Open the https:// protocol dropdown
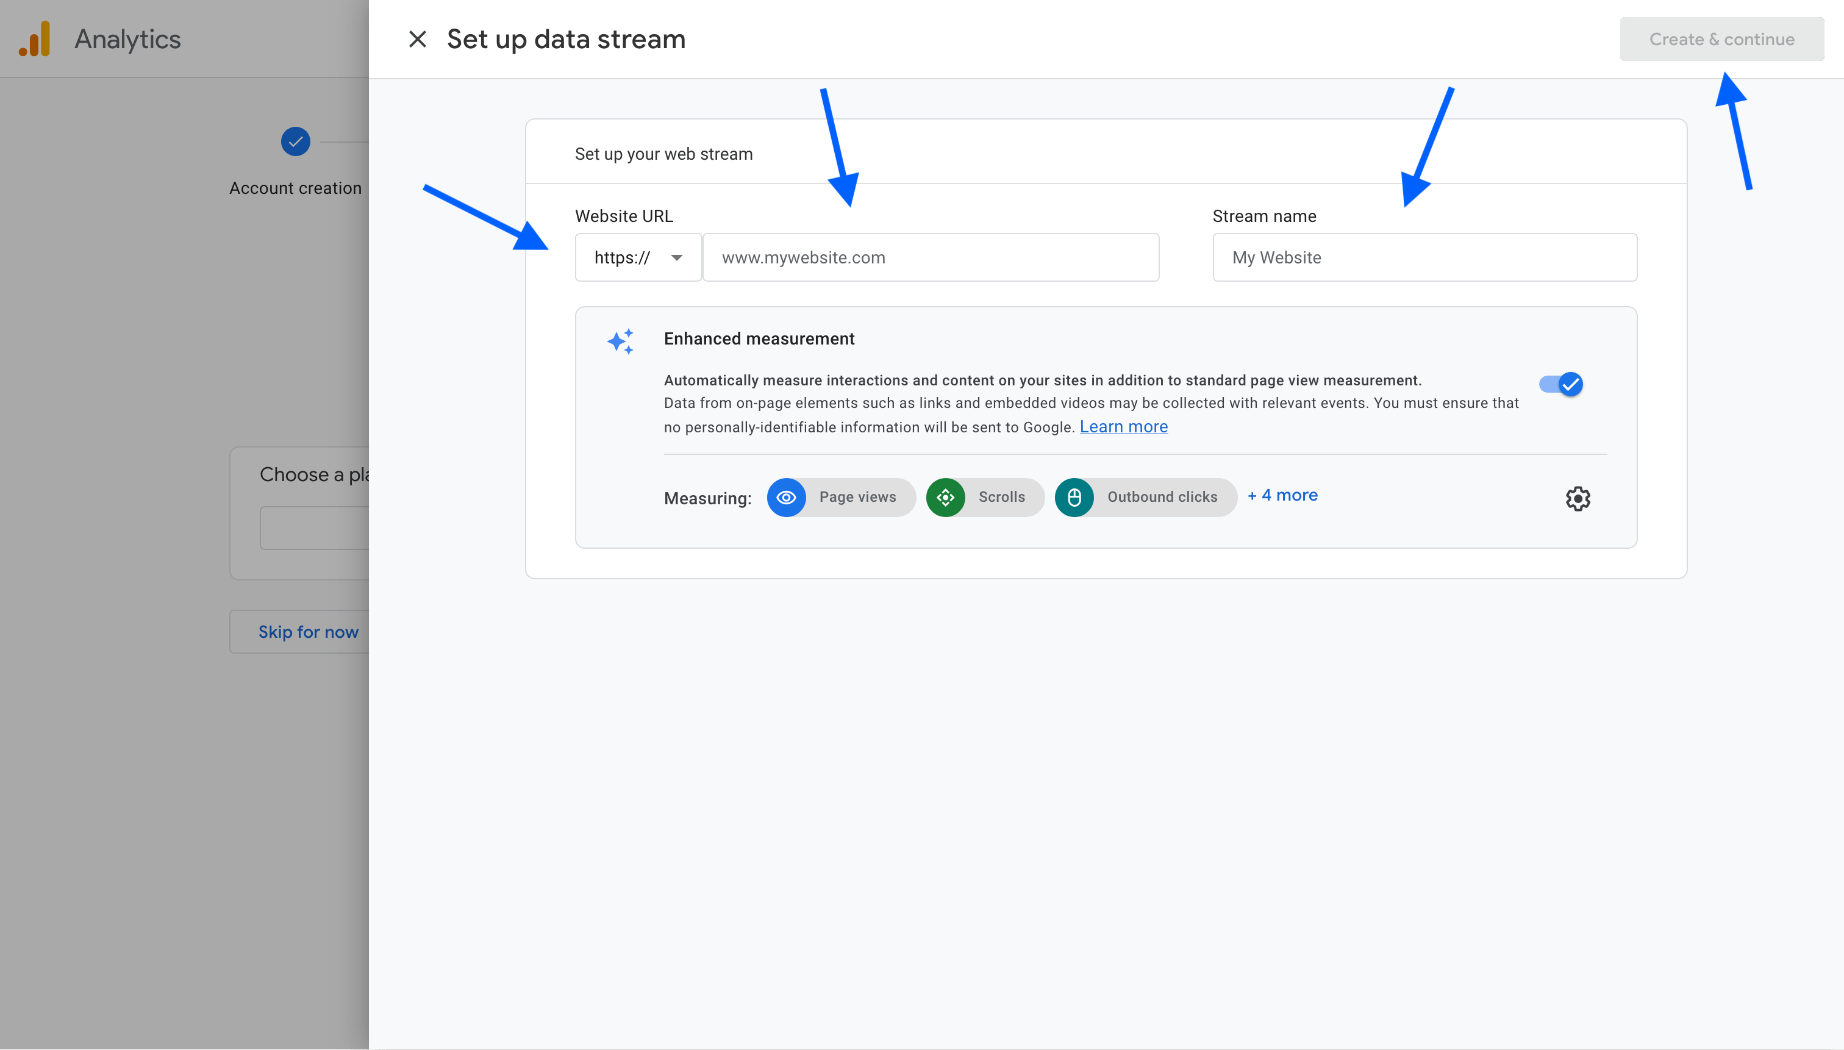This screenshot has width=1844, height=1050. point(638,257)
